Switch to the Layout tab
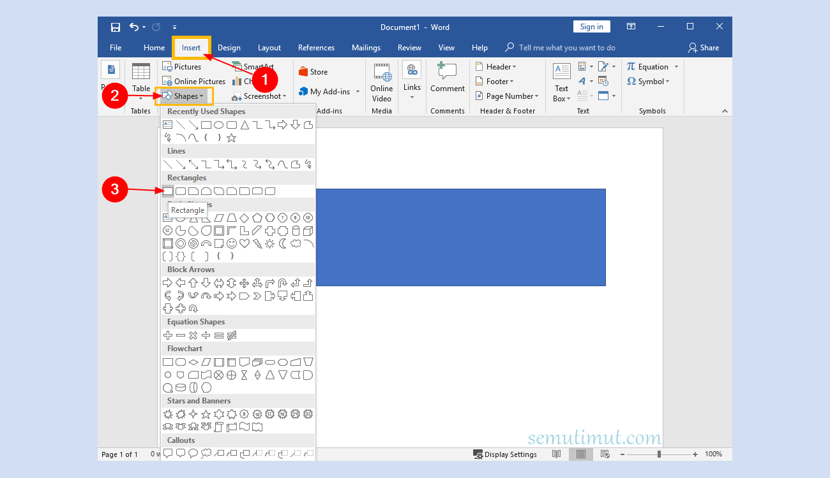Screen dimensions: 830x478 tap(269, 48)
